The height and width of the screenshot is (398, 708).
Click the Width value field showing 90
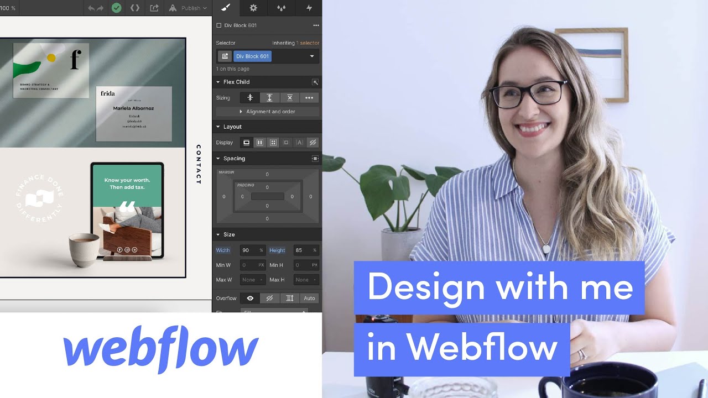(252, 250)
